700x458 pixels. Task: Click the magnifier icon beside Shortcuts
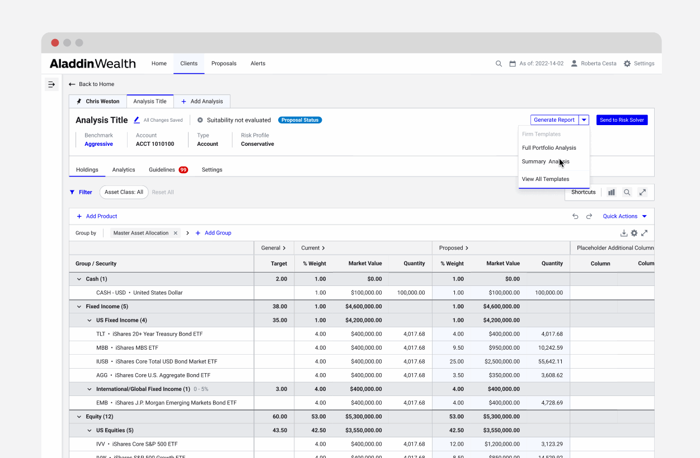[x=627, y=192]
